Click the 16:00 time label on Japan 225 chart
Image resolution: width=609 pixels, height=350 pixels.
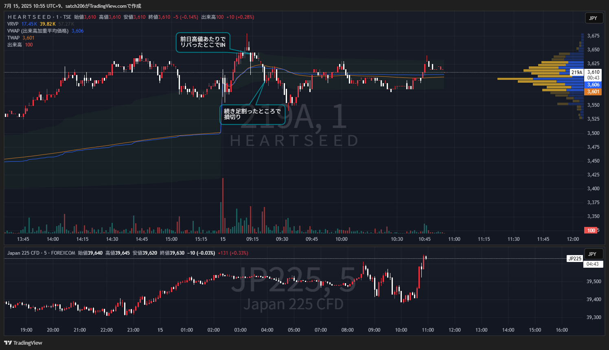tap(562, 330)
